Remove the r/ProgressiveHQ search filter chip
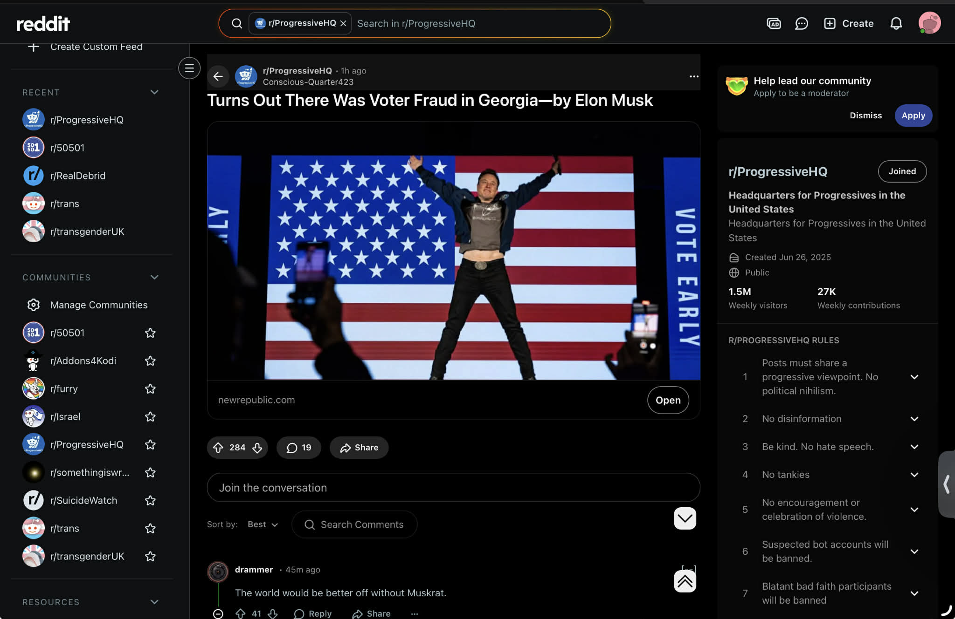Image resolution: width=955 pixels, height=619 pixels. click(343, 23)
